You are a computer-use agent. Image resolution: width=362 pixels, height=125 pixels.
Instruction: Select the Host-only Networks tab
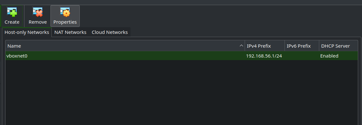27,32
